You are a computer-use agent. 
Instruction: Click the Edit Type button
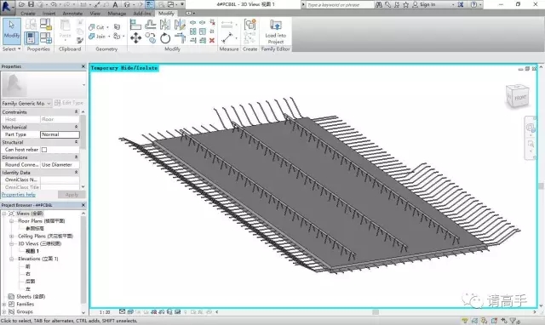point(69,103)
